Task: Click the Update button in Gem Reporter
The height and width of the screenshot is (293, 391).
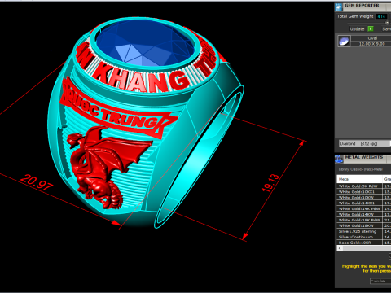Action: [x=357, y=29]
